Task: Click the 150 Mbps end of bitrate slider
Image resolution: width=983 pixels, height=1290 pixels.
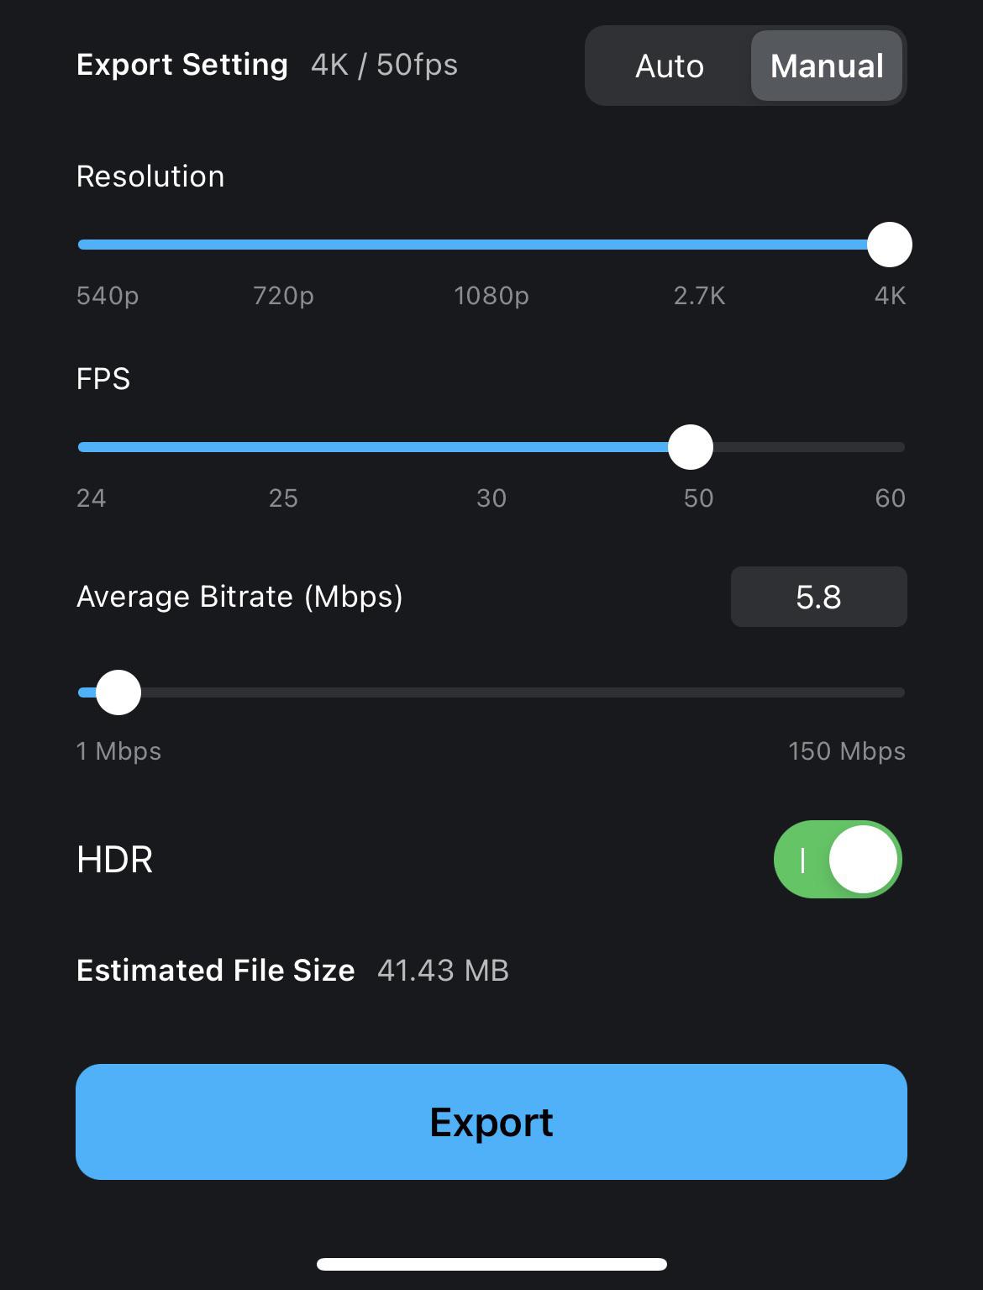Action: coord(899,692)
